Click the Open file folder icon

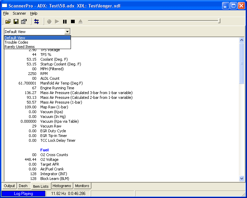(x=8, y=21)
